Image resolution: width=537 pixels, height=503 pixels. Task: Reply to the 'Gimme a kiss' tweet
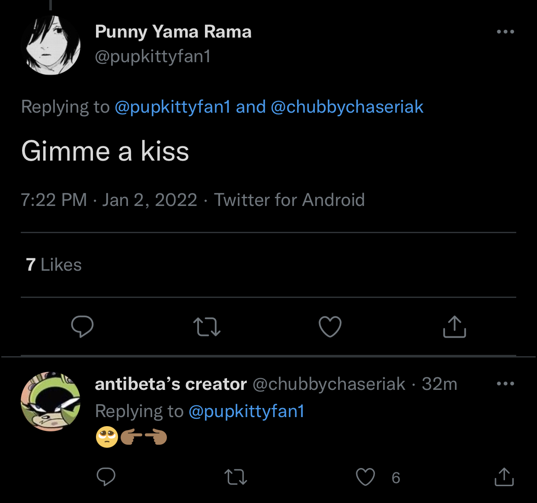point(82,326)
